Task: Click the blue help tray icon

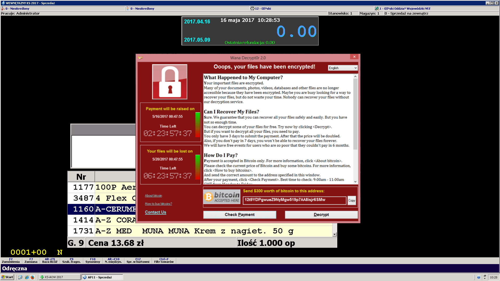Action: click(479, 277)
